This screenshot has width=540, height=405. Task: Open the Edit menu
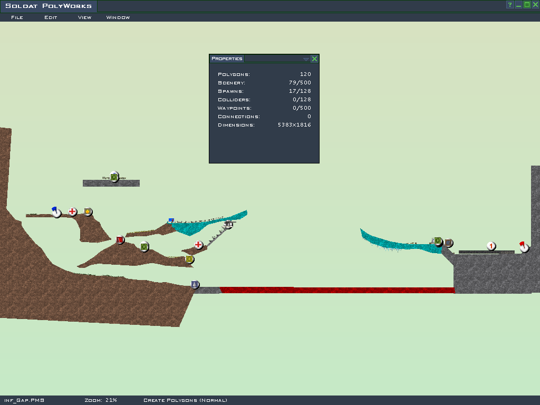click(x=51, y=17)
